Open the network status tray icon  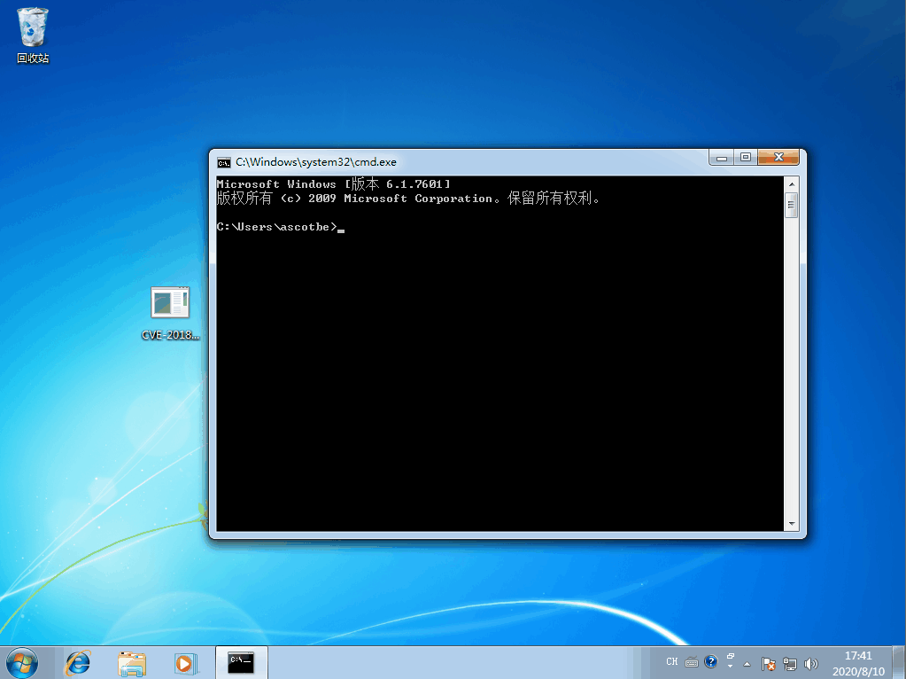[x=789, y=663]
